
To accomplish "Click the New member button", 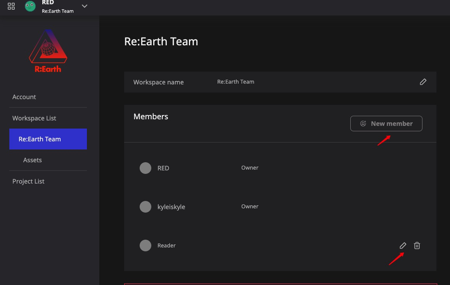I will click(386, 123).
